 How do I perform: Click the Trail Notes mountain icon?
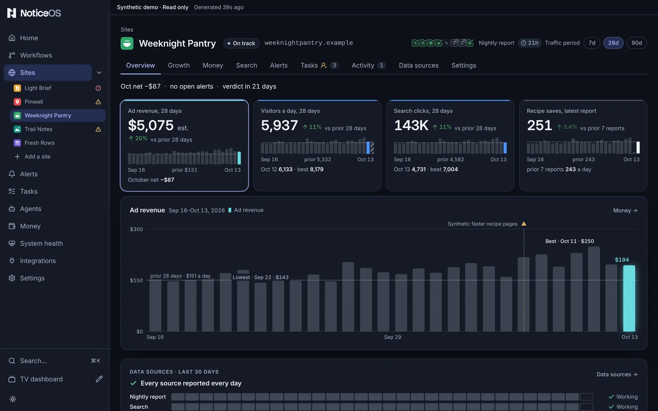(17, 129)
